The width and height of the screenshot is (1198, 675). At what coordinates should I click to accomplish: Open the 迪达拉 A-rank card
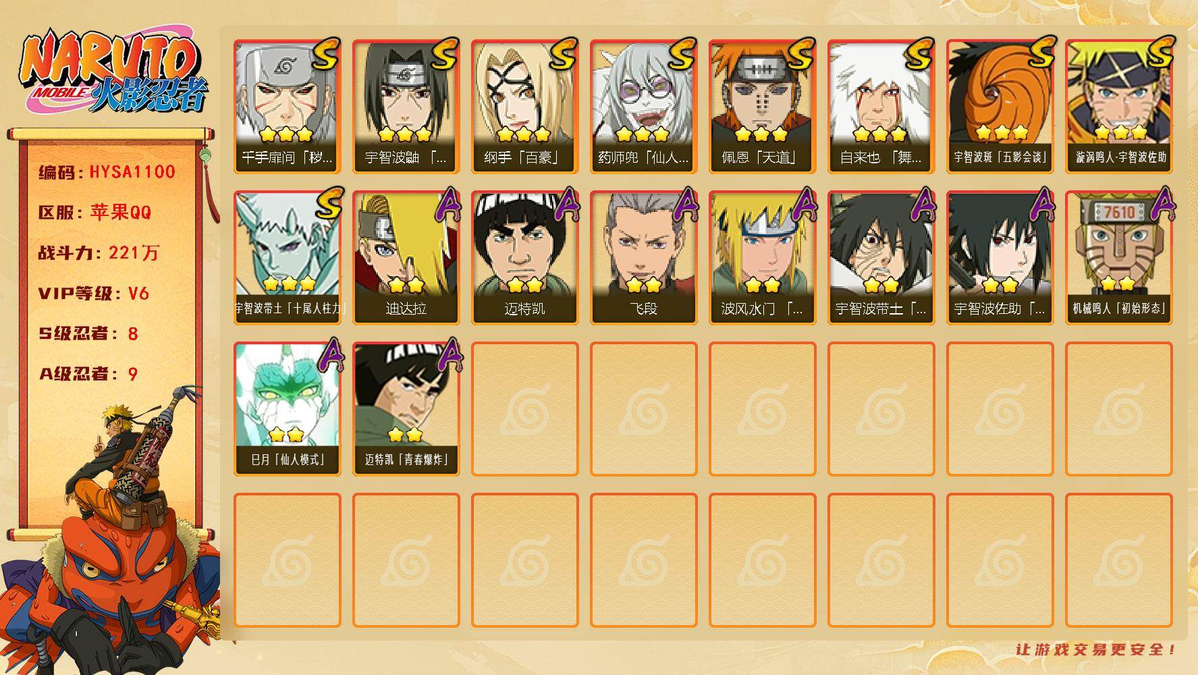pos(406,258)
